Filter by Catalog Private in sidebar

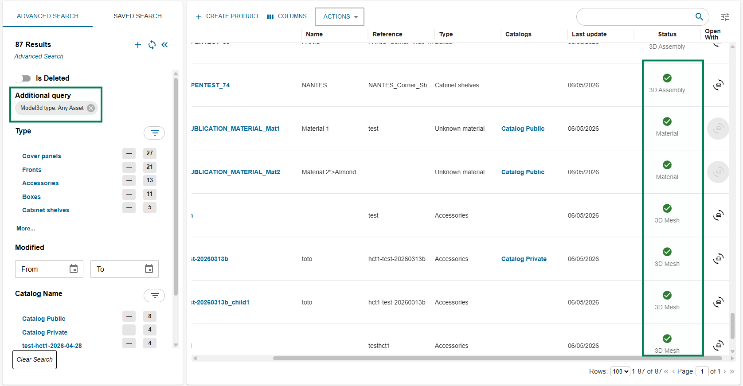tap(45, 332)
